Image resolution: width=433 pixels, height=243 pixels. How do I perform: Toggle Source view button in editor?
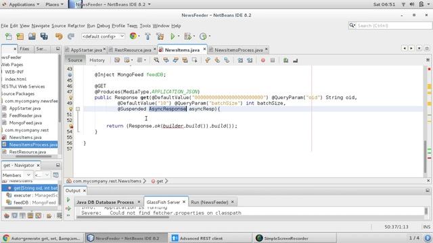tap(75, 60)
